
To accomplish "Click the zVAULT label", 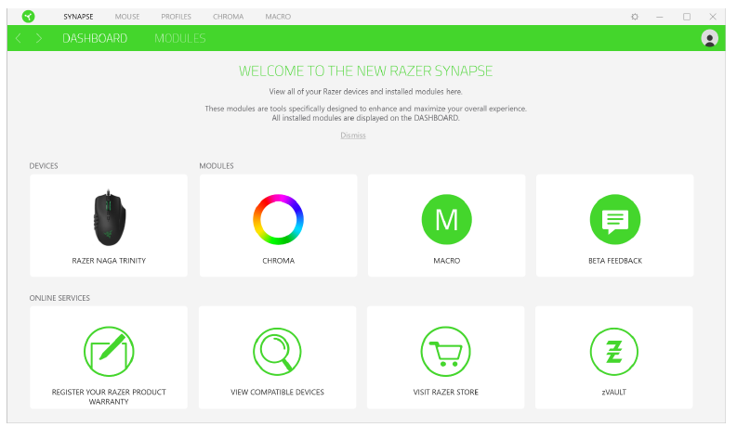I will tap(613, 392).
